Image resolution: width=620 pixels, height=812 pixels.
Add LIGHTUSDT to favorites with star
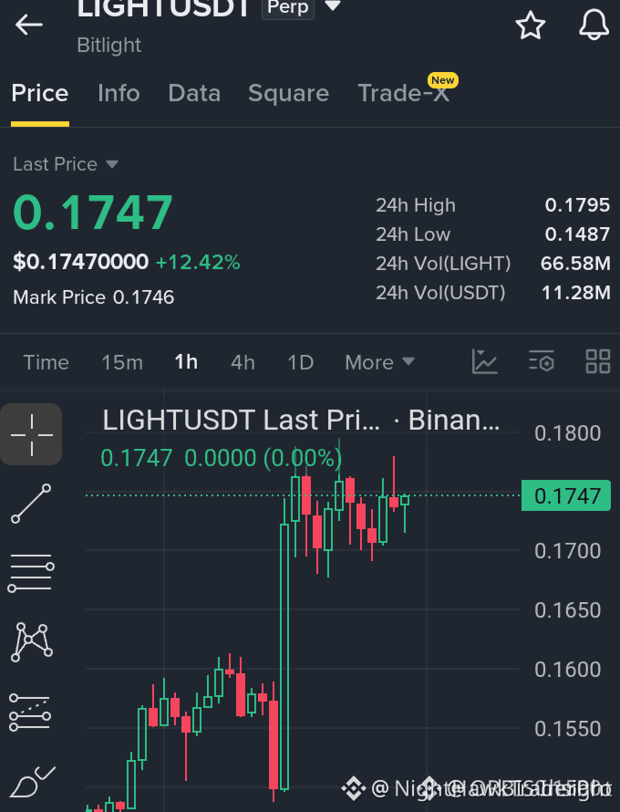531,25
